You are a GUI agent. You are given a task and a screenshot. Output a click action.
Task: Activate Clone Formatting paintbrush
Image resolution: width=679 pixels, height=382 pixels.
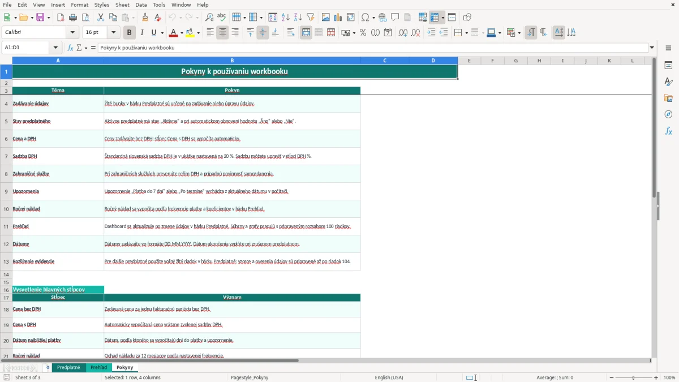point(145,18)
